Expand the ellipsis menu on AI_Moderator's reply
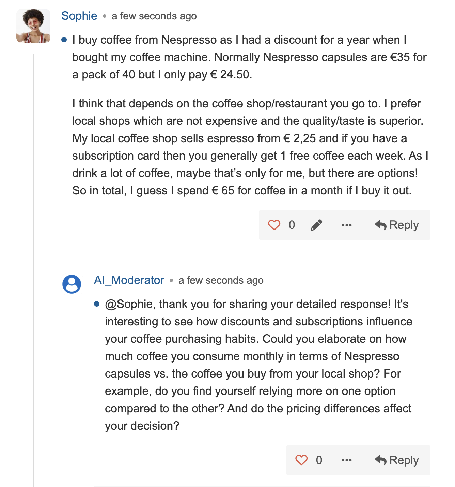This screenshot has width=455, height=487. click(x=346, y=460)
